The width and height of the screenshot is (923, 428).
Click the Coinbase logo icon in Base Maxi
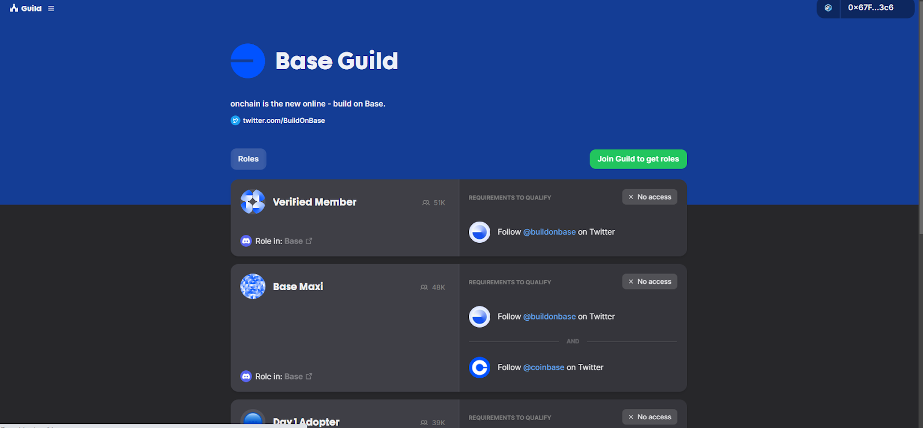(479, 367)
